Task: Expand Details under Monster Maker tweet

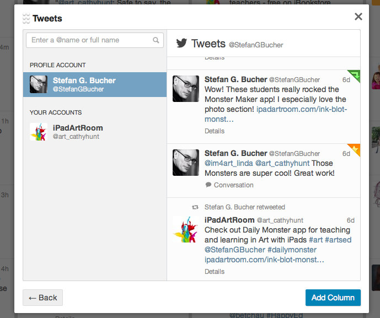Action: 215,131
